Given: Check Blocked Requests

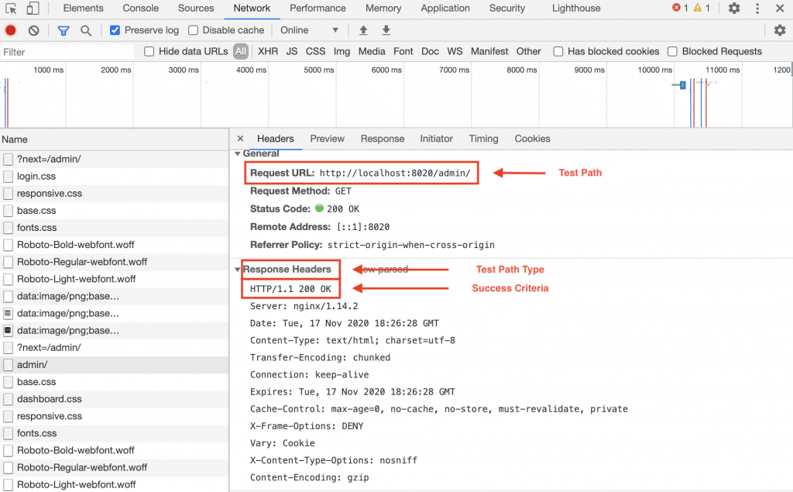Looking at the screenshot, I should 672,52.
